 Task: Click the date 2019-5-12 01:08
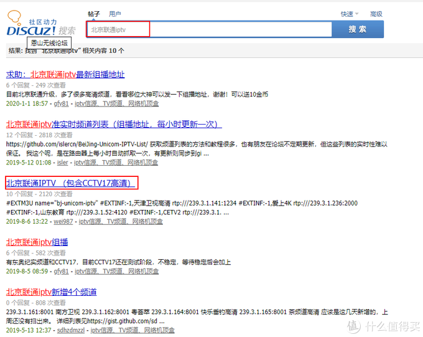29,163
